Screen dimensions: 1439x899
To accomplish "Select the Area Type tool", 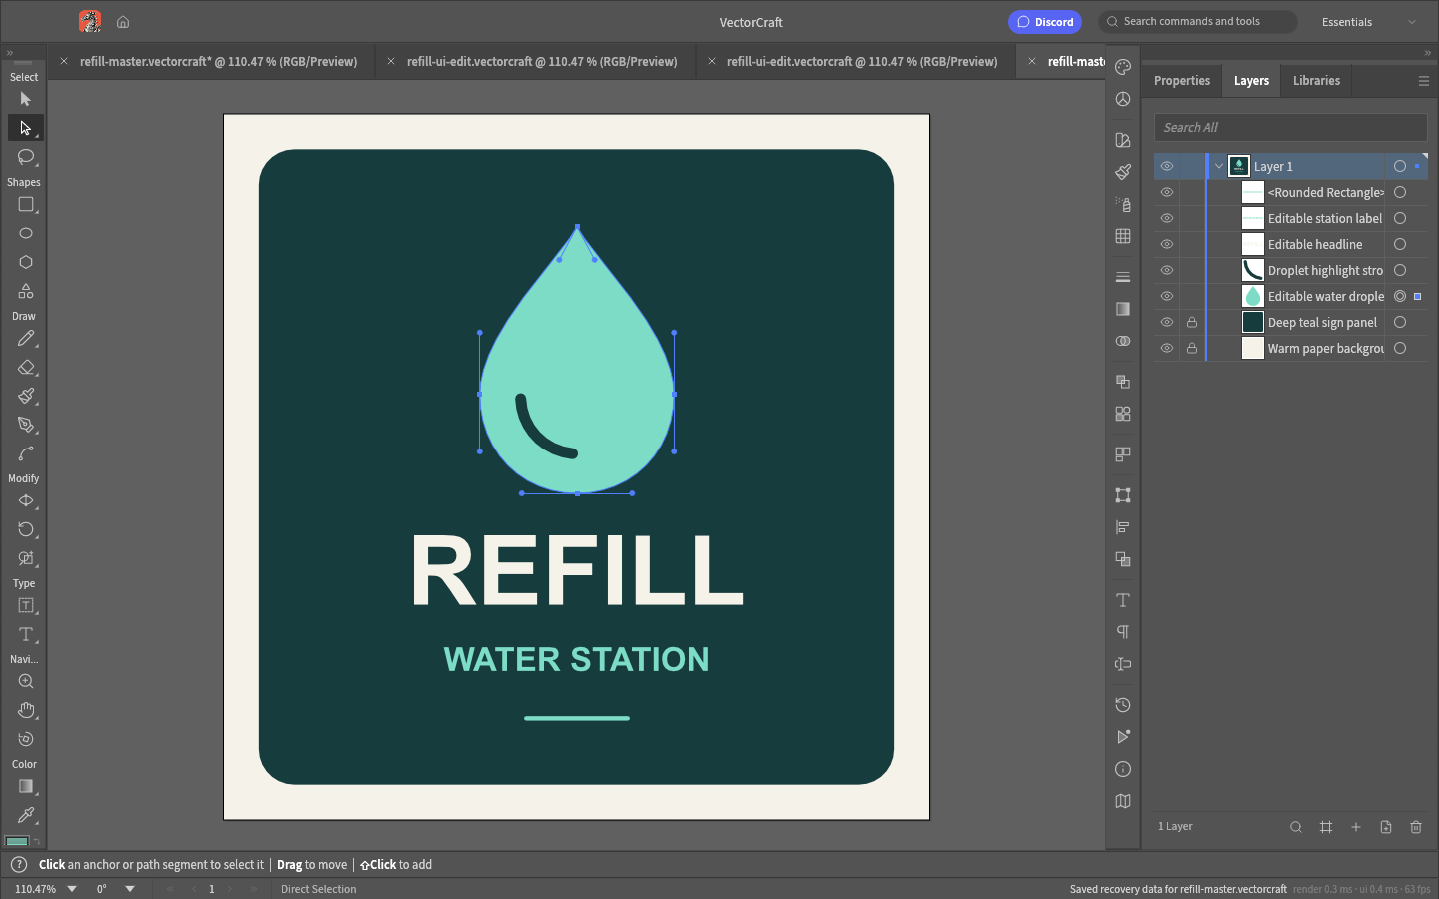I will (26, 606).
